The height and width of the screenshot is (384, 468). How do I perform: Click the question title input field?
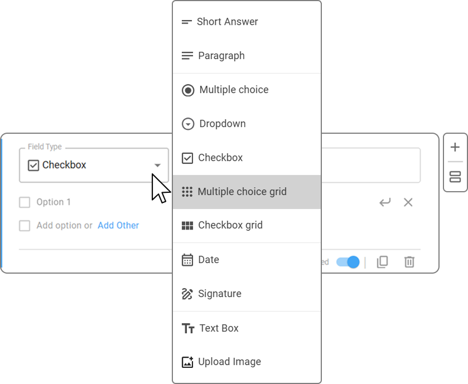(x=371, y=165)
